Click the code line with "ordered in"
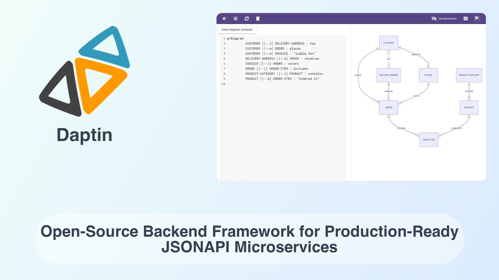The image size is (499, 280). coord(282,79)
